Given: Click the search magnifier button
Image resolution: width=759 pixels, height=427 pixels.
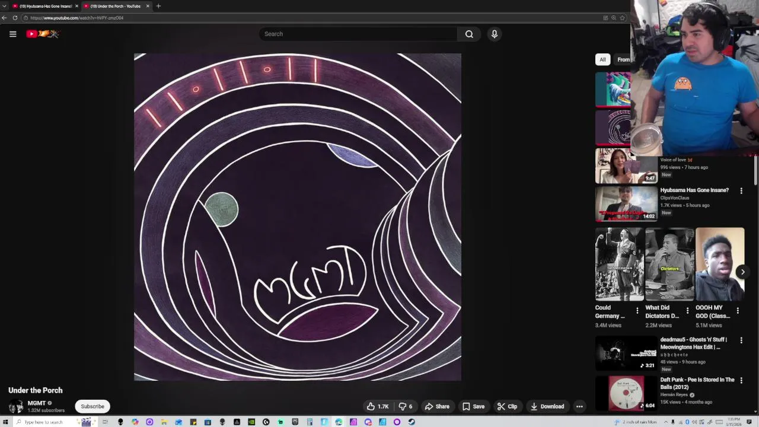Looking at the screenshot, I should (x=469, y=34).
